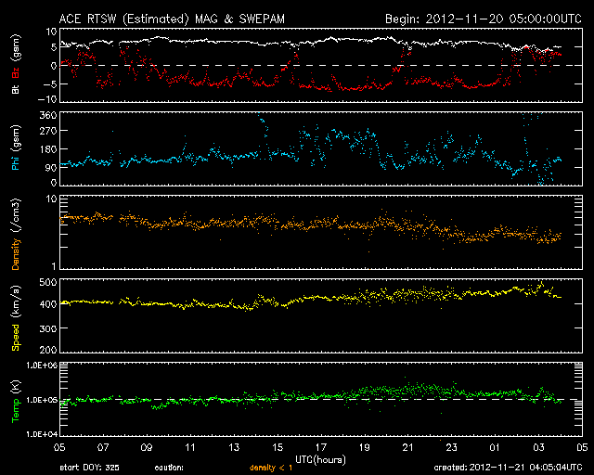The height and width of the screenshot is (475, 594).
Task: Click the yellow Speed (km/s) axis label
Action: [15, 315]
